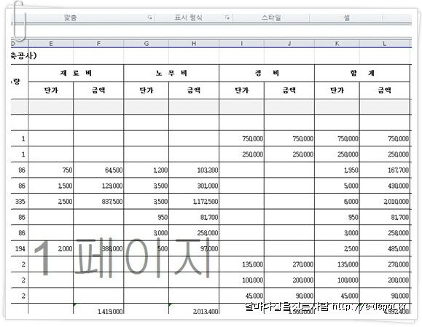Image resolution: width=422 pixels, height=327 pixels.
Task: Select column F header
Action: coord(98,44)
